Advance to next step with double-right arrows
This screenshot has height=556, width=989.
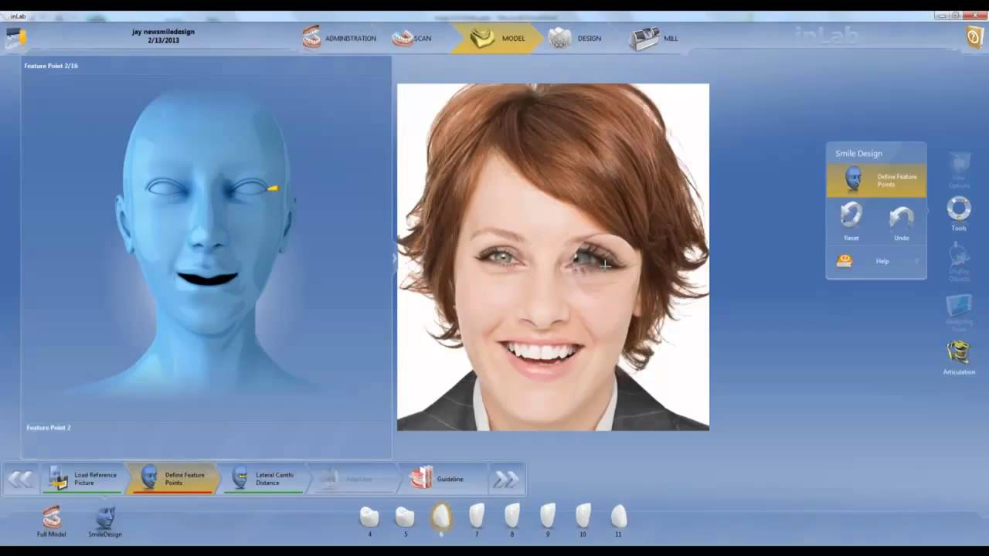click(x=506, y=480)
